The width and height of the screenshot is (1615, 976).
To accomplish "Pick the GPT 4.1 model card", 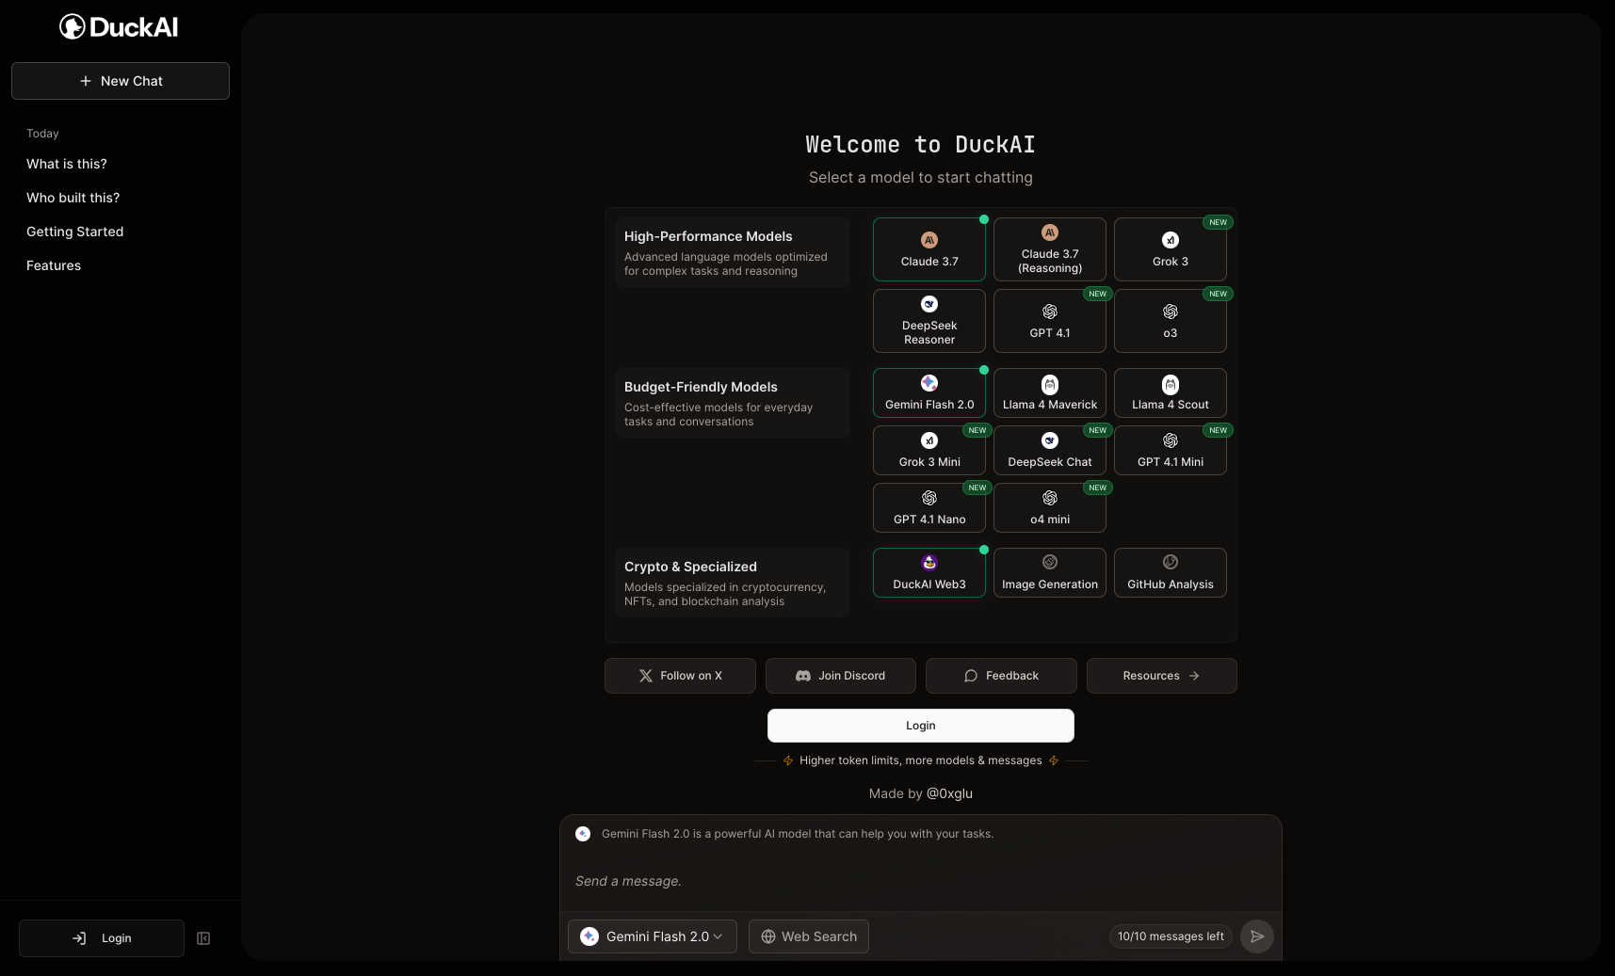I will coord(1050,321).
